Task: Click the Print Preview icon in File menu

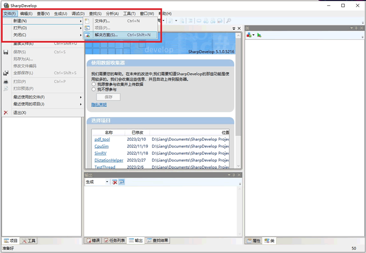Action: [6, 89]
